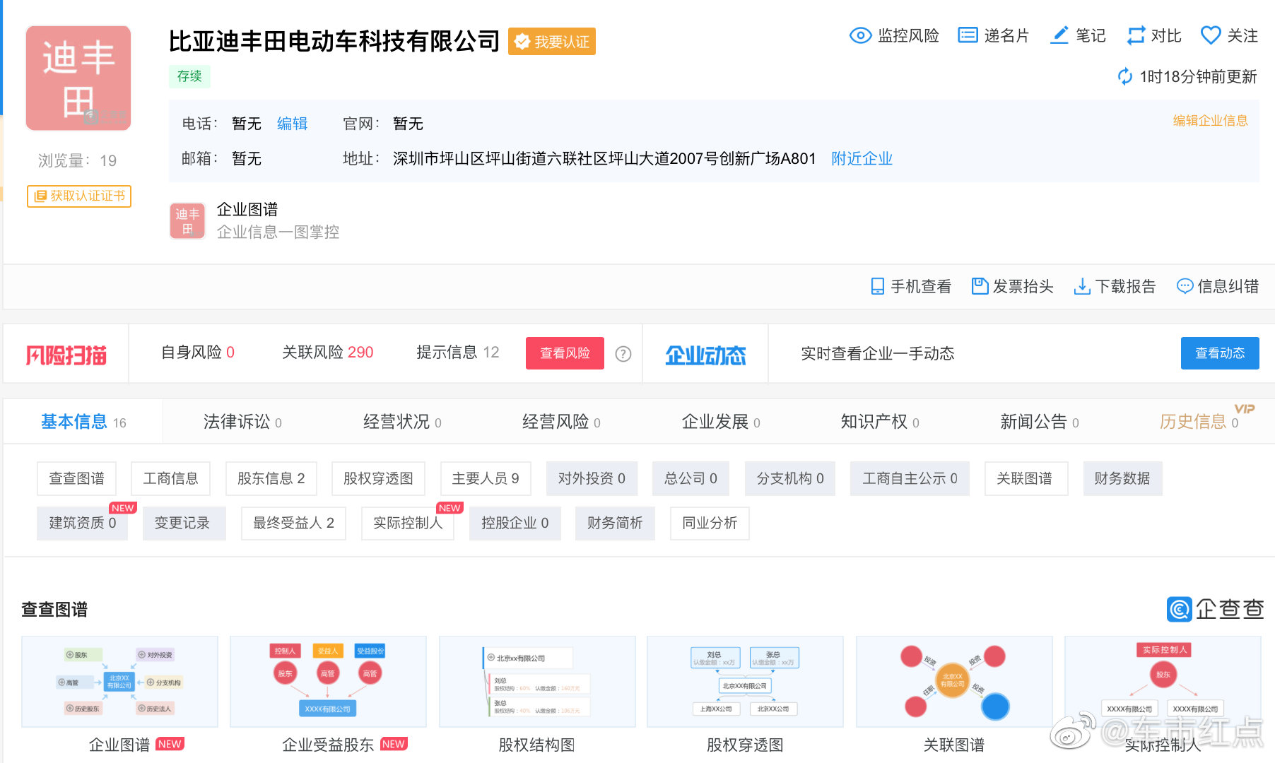The width and height of the screenshot is (1275, 763).
Task: Click the 我要认证 certification button
Action: coord(551,41)
